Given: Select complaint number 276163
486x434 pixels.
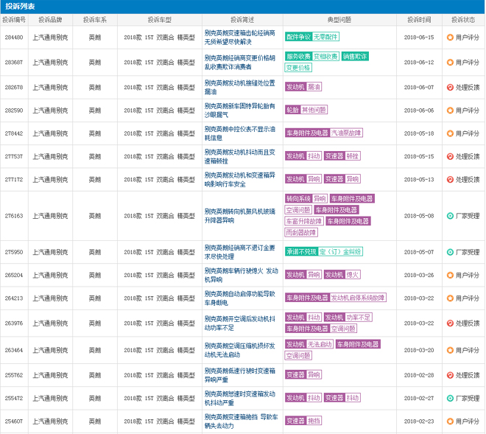Looking at the screenshot, I should (x=14, y=216).
